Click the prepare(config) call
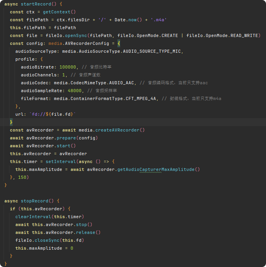Image resolution: width=266 pixels, height=267 pixels. click(77, 138)
